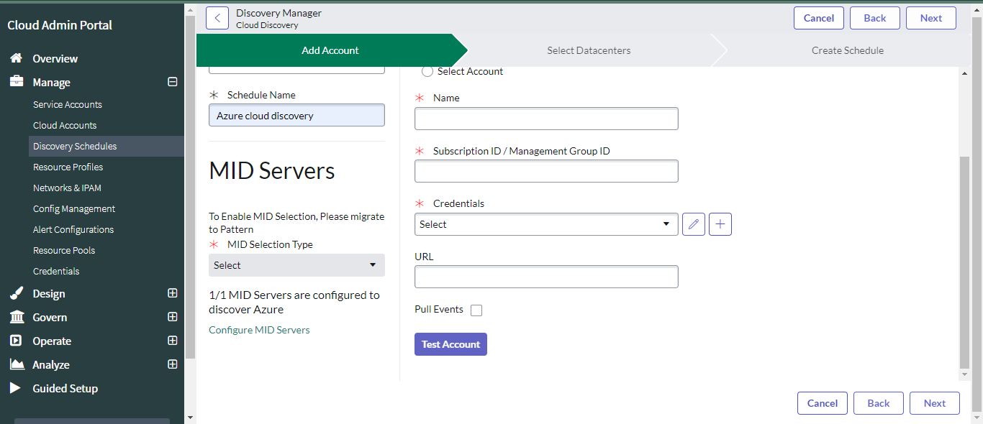Click the plus icon to add credentials
Image resolution: width=983 pixels, height=424 pixels.
[720, 224]
